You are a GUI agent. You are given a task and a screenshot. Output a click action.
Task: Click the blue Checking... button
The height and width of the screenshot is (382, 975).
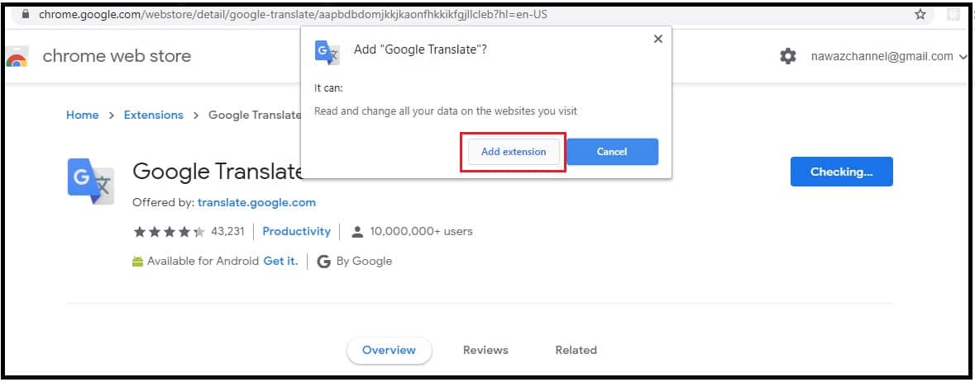[841, 172]
